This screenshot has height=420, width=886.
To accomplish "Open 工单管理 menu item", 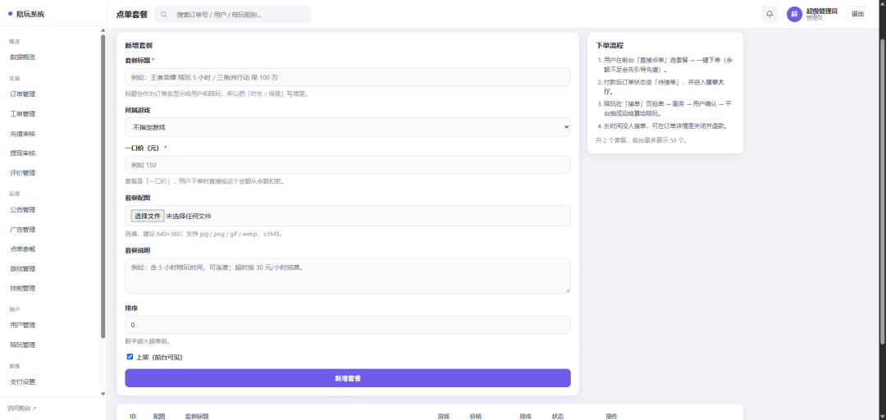I will [x=23, y=114].
